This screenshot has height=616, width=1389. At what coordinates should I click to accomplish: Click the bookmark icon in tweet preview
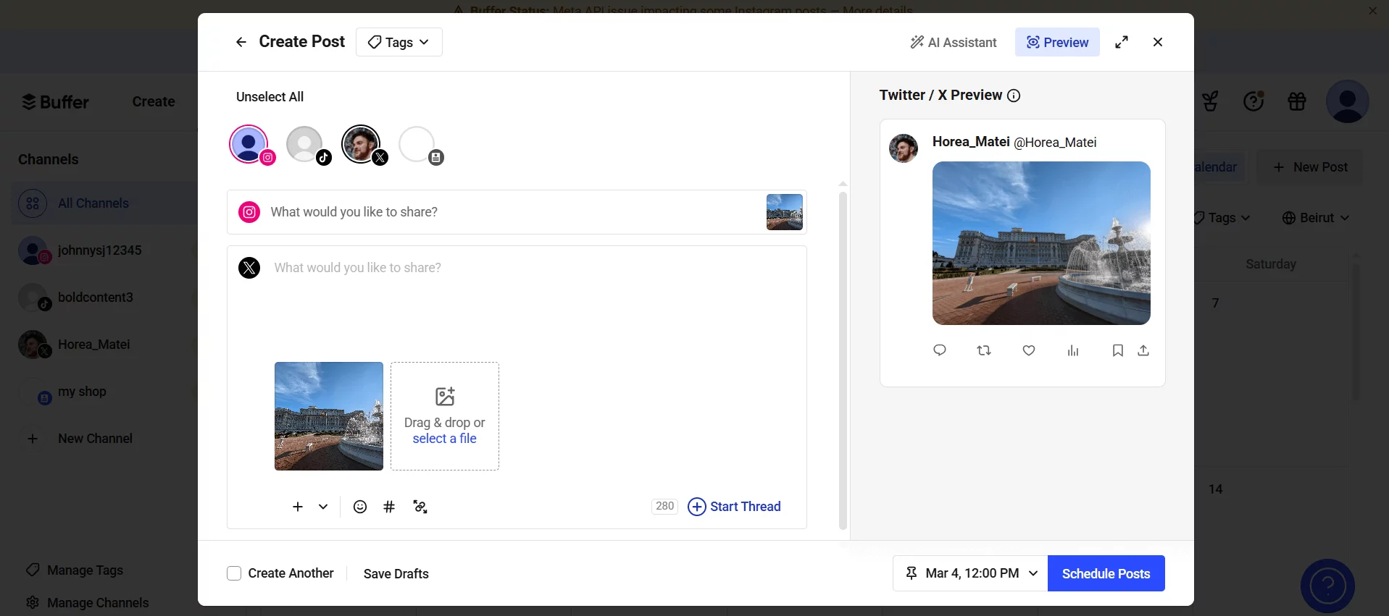1118,350
